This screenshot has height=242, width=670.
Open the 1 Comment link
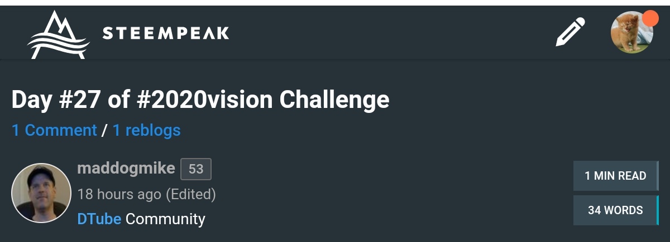pos(54,130)
